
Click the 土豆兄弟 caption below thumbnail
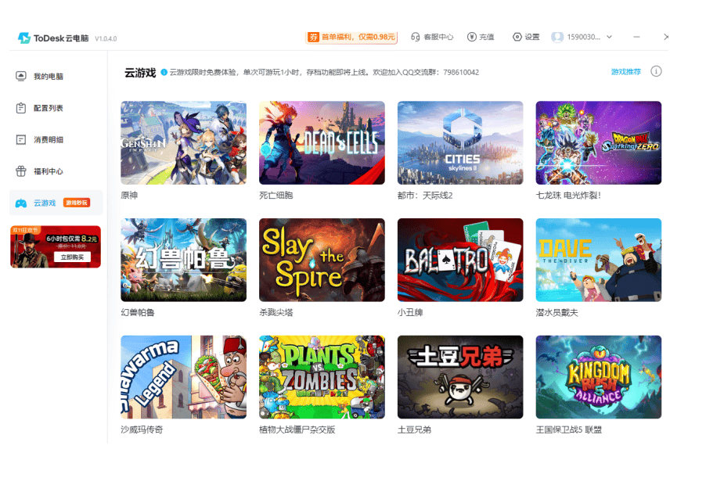click(x=414, y=429)
